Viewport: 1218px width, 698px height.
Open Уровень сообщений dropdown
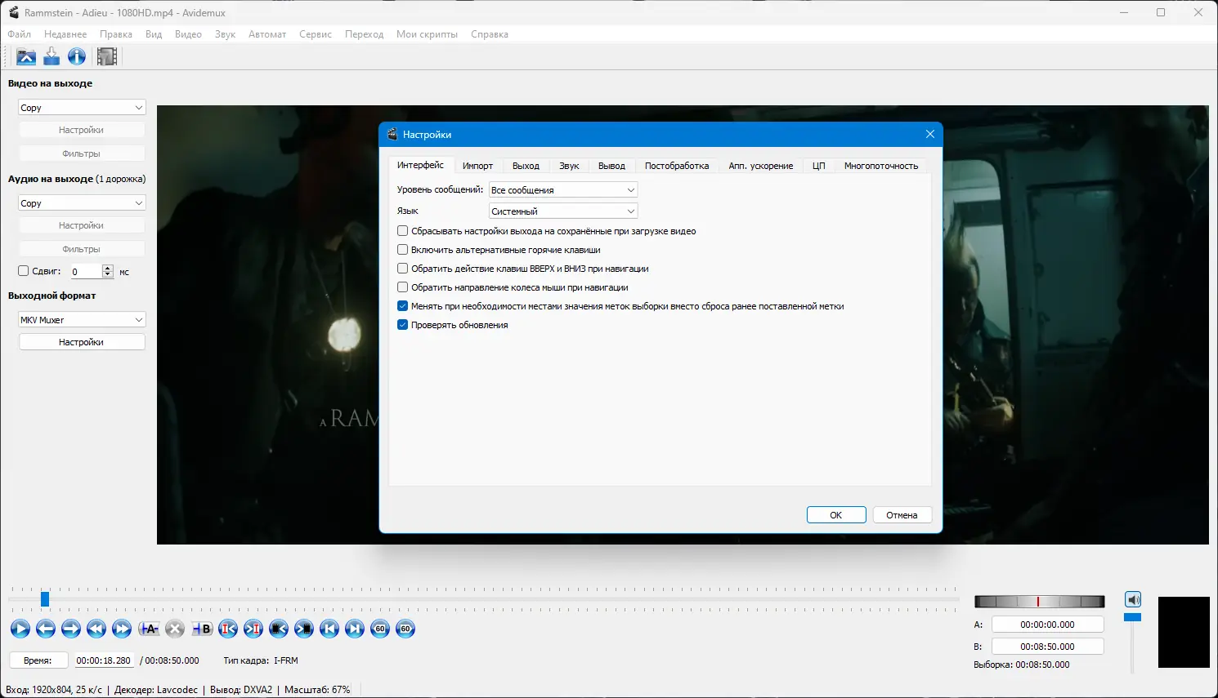pyautogui.click(x=563, y=190)
